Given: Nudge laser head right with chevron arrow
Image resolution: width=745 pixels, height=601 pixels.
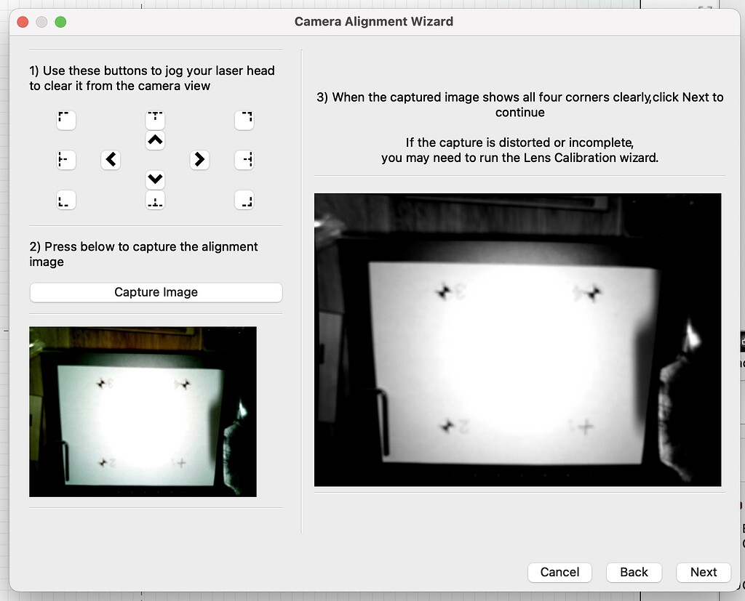Looking at the screenshot, I should 199,160.
